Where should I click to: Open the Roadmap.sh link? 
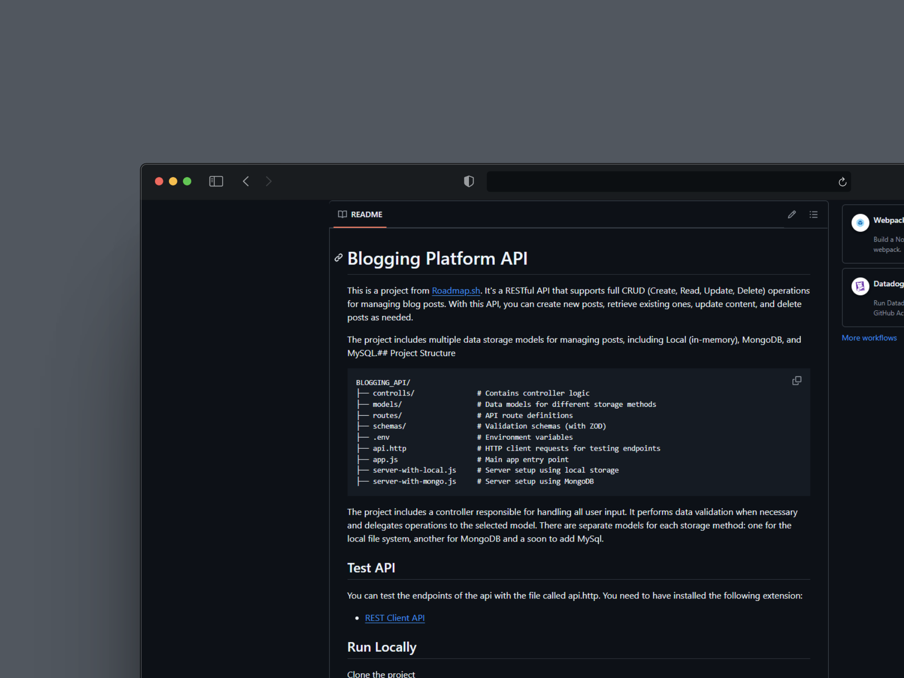tap(456, 291)
